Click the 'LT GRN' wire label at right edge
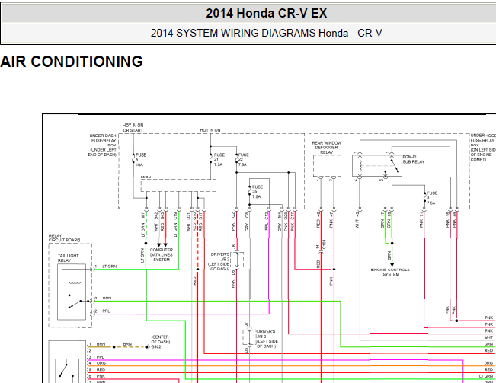Image resolution: width=496 pixels, height=383 pixels. tap(486, 376)
